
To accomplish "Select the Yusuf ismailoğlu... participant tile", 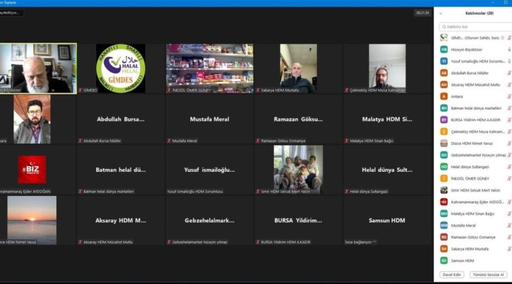I will click(x=210, y=170).
